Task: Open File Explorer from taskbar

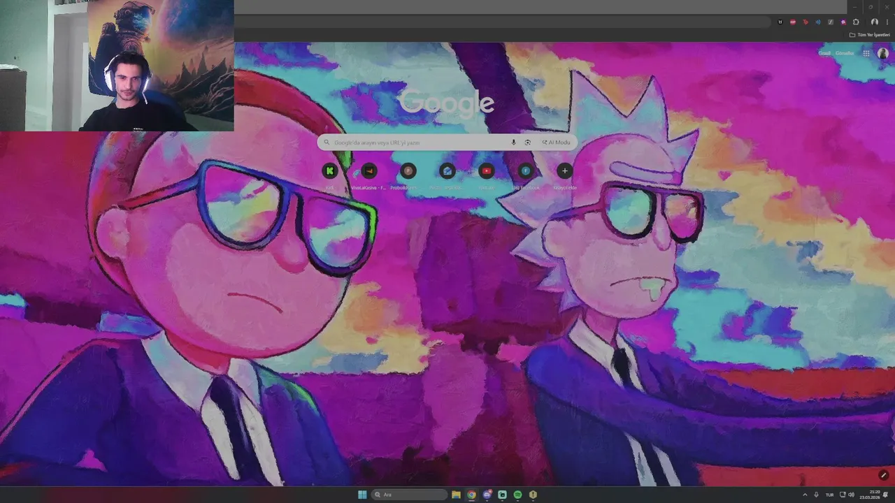Action: click(456, 495)
